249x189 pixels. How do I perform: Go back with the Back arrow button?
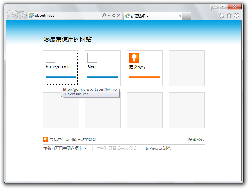(12, 15)
